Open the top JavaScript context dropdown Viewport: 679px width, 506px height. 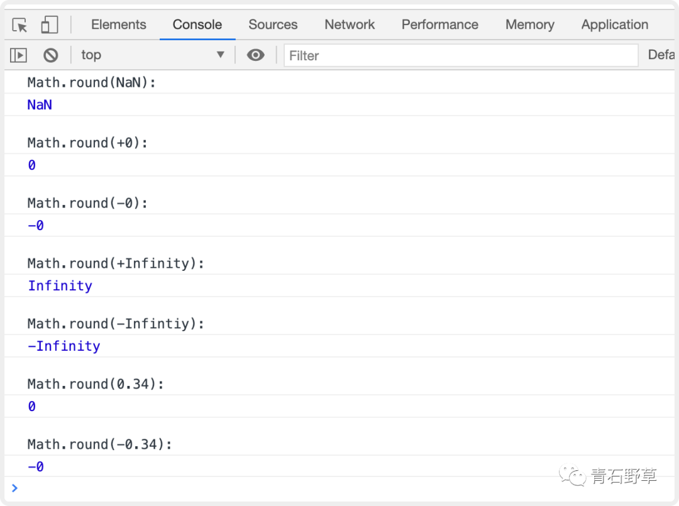click(153, 55)
